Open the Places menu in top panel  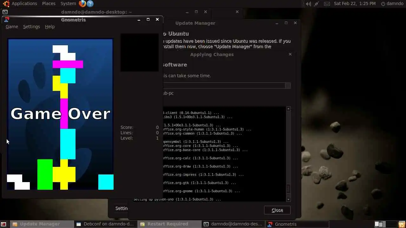[x=49, y=3]
